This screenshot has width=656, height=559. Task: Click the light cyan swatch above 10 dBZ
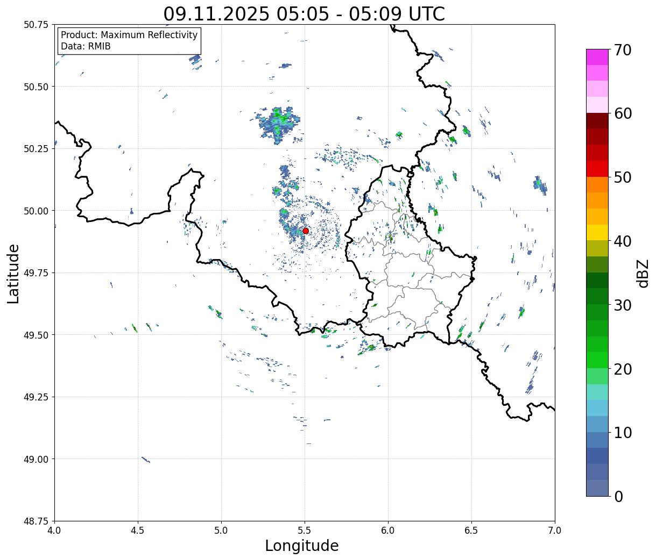coord(597,408)
